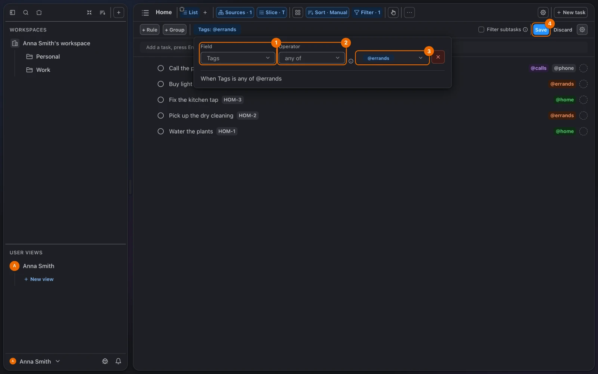Toggle the Filter · 1 toolbar item
Viewport: 598px width, 374px height.
coord(367,12)
